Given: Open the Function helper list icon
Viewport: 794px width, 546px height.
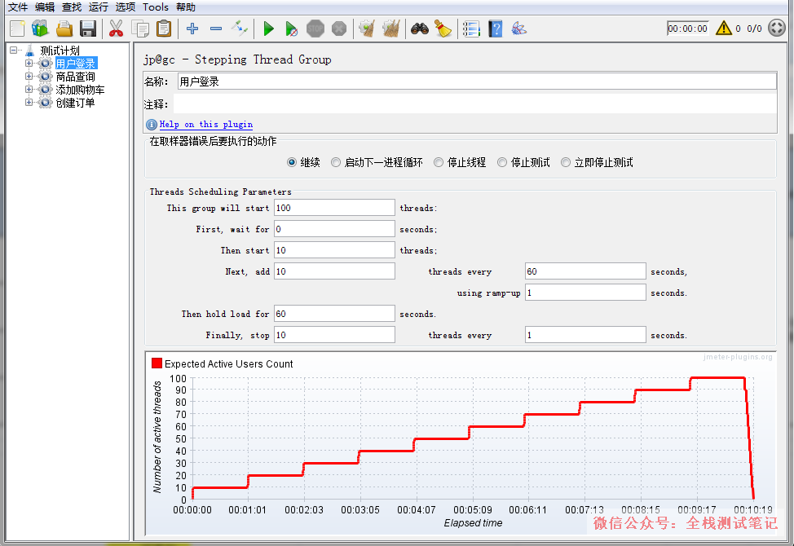Looking at the screenshot, I should [x=471, y=29].
